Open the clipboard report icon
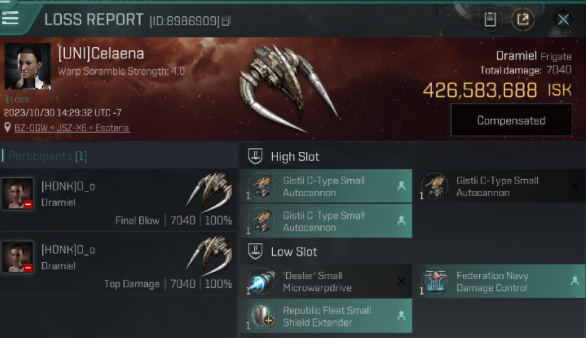This screenshot has height=338, width=586. click(x=490, y=19)
